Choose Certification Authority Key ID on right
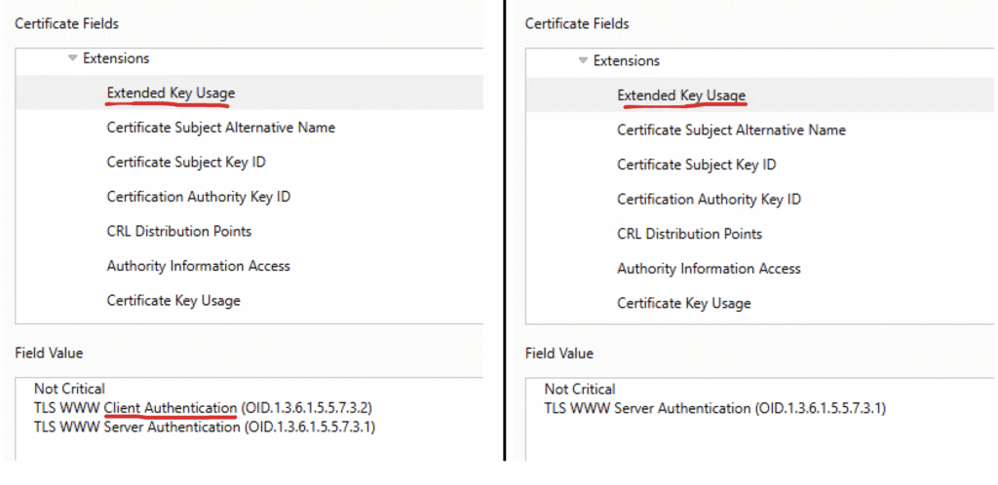The image size is (998, 485). (x=710, y=199)
